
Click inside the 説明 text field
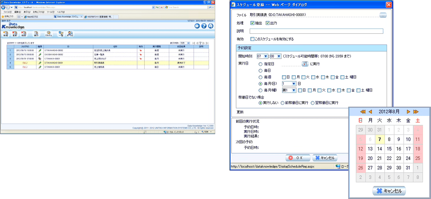pos(316,31)
